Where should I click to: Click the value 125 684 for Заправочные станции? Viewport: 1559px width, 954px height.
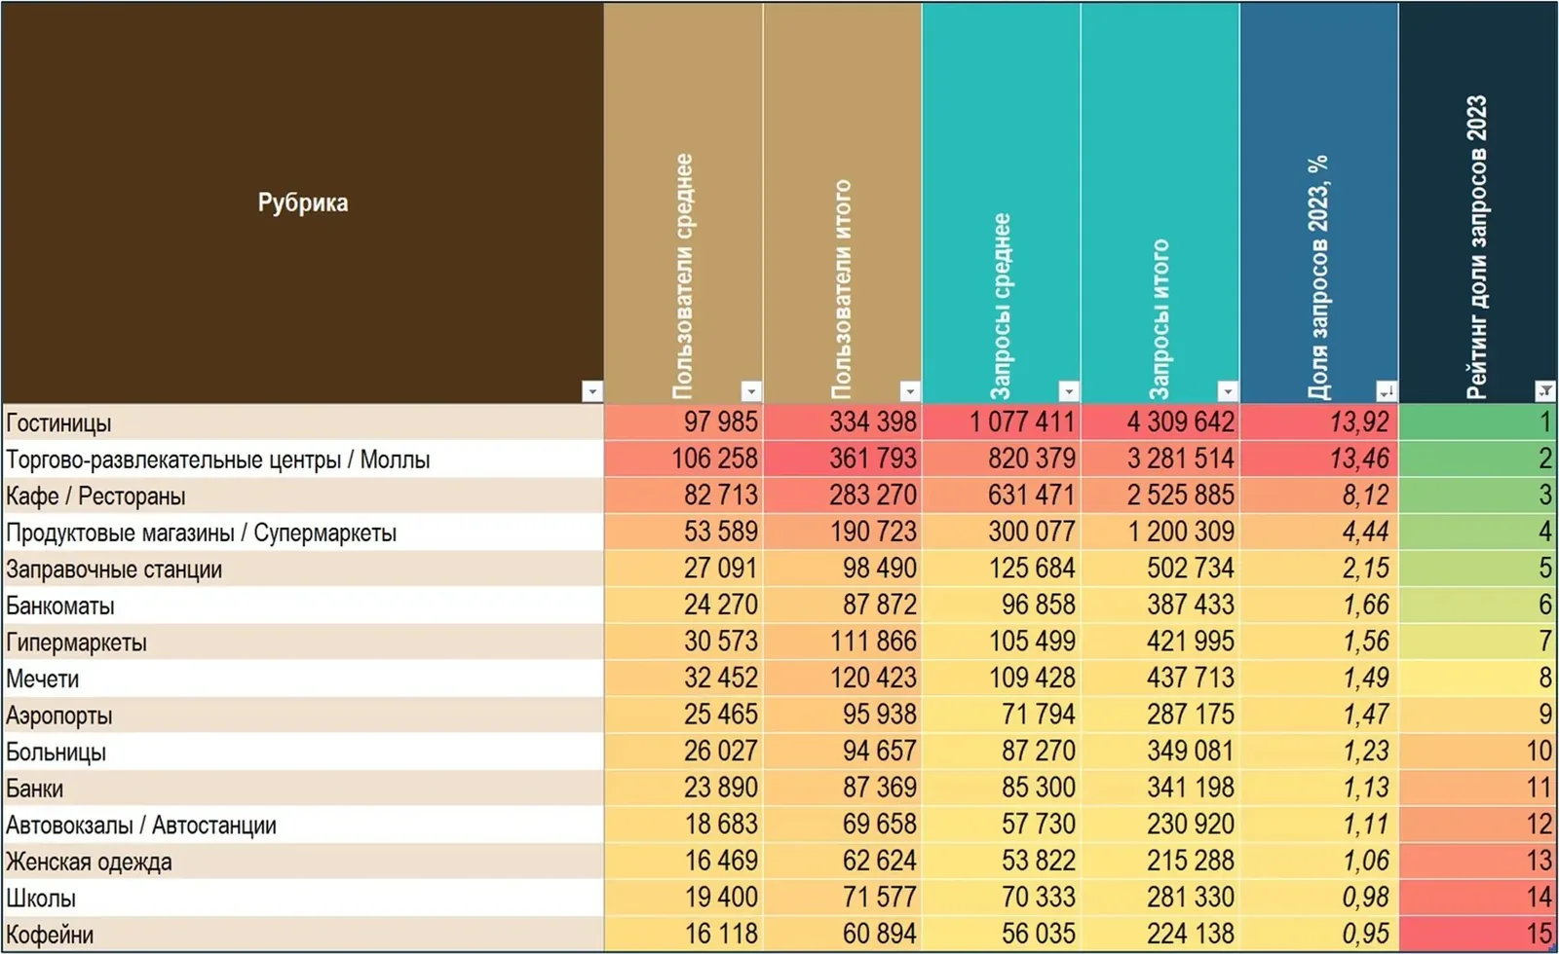tap(1001, 569)
